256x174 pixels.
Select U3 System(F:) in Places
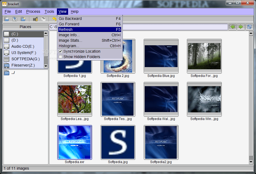(24, 53)
